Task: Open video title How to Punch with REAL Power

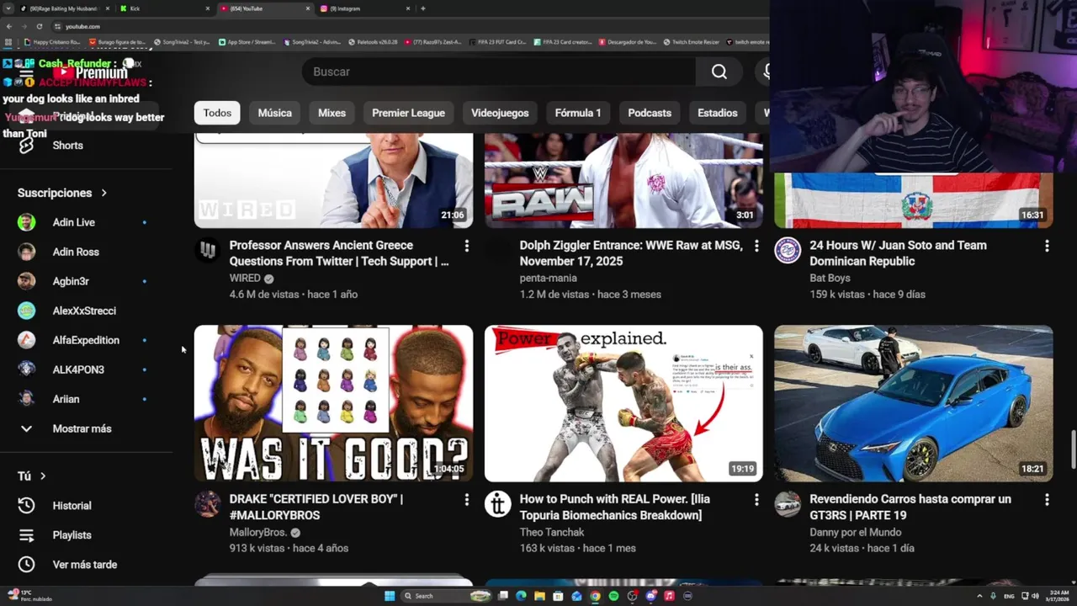Action: pyautogui.click(x=615, y=507)
